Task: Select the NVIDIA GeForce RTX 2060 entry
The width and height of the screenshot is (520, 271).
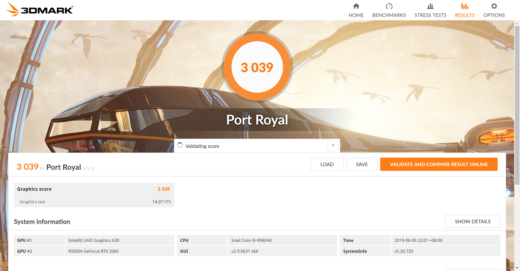Action: click(x=93, y=251)
